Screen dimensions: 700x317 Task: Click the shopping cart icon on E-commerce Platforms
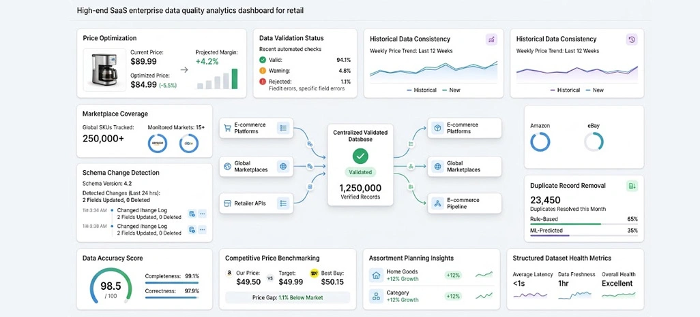click(x=227, y=128)
